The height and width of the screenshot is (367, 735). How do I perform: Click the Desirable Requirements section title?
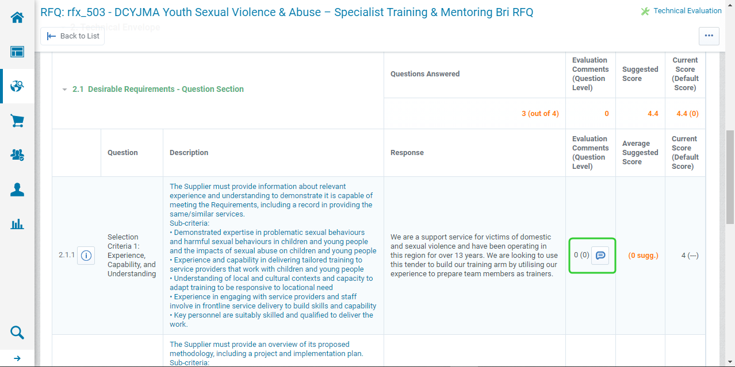click(158, 89)
